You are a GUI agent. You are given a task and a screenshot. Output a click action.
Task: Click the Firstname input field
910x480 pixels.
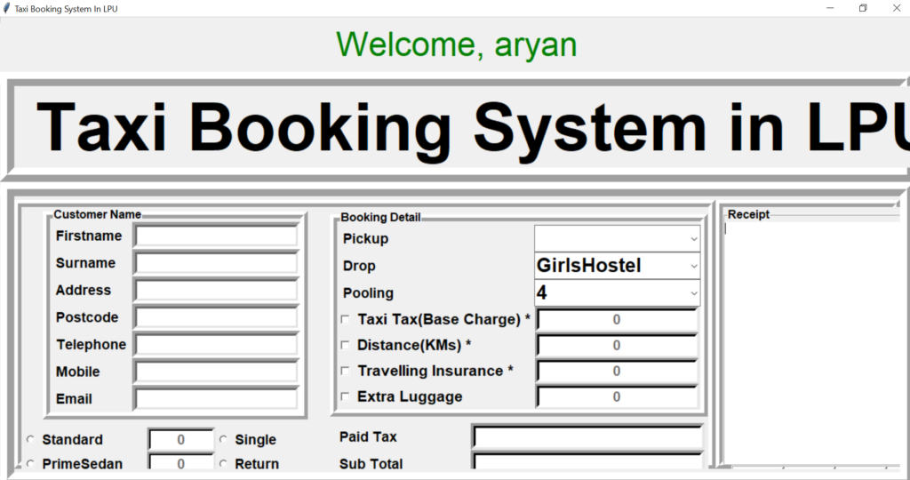[216, 236]
